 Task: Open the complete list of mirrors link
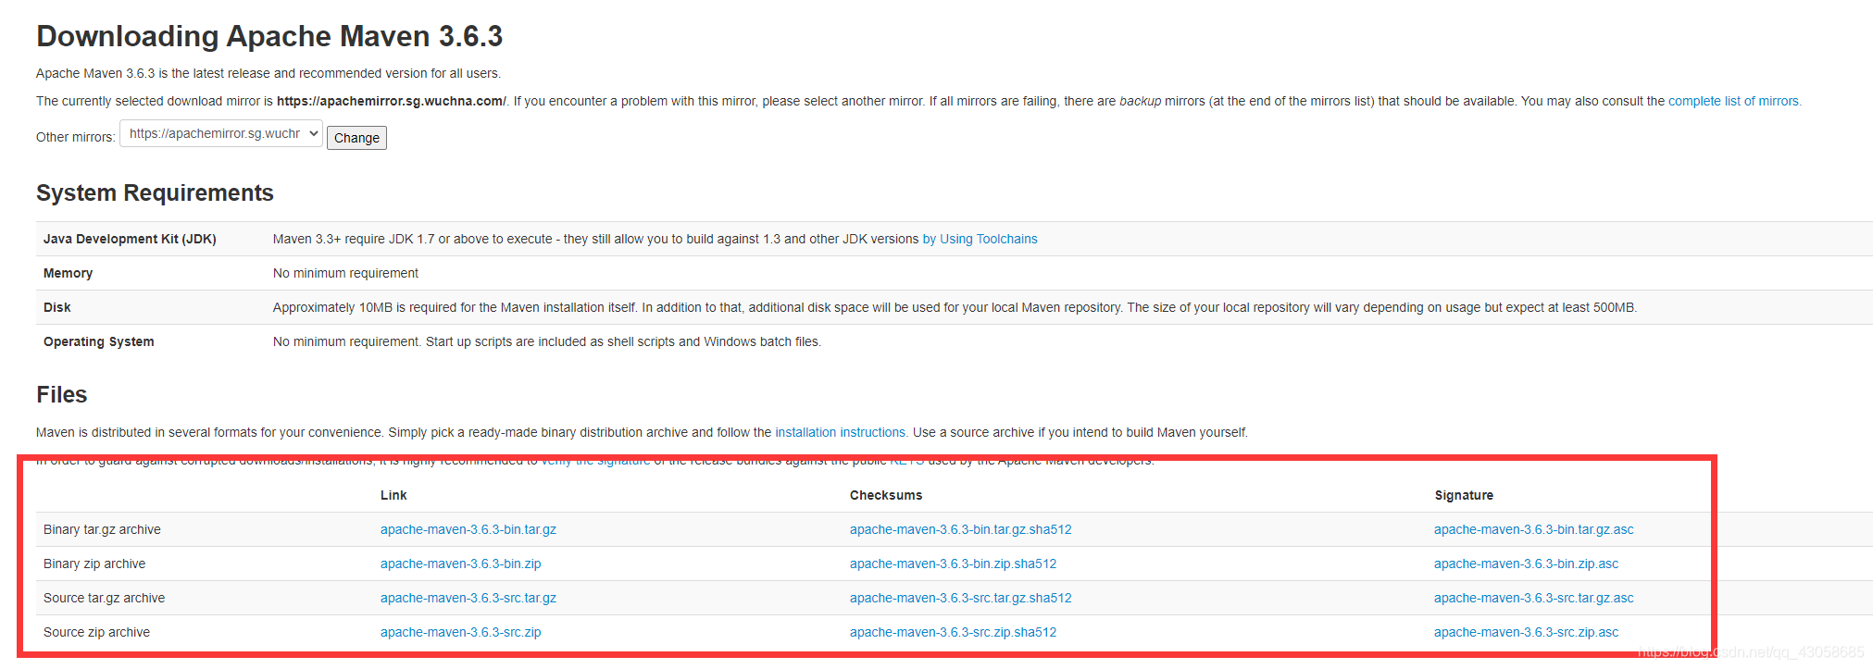point(1734,101)
